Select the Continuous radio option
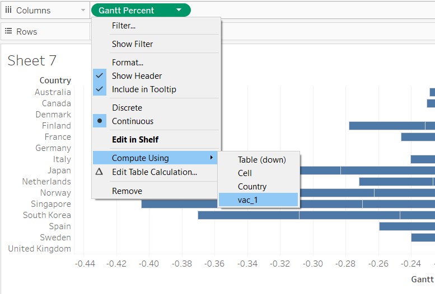Screen dimensions: 435x294 point(100,121)
